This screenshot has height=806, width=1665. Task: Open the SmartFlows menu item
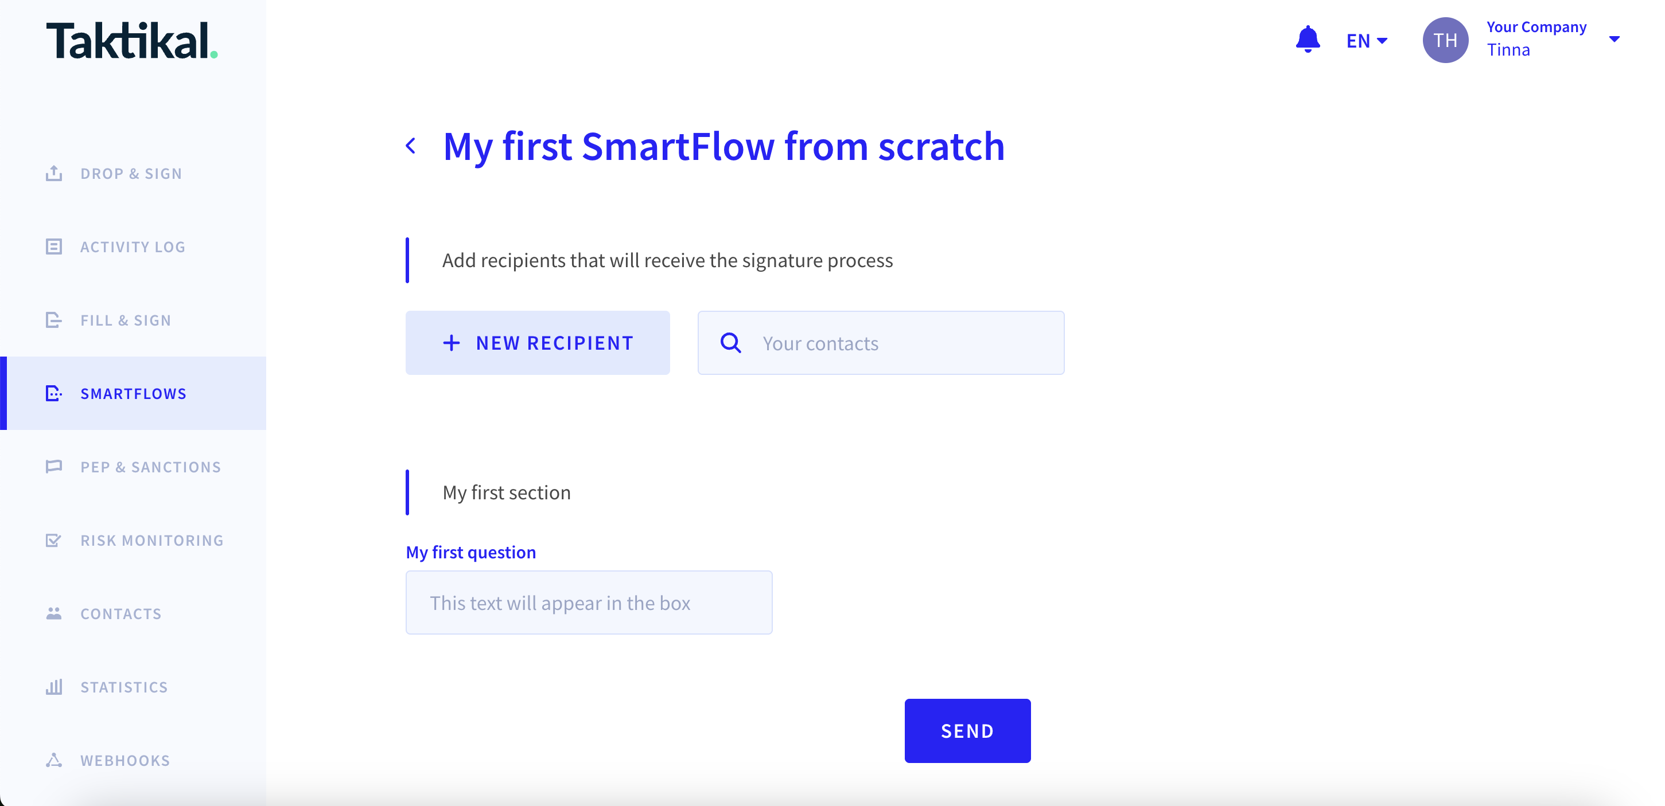coord(133,393)
